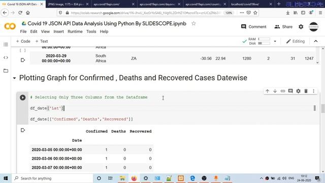
Task: Open the Help menu
Action: pos(104,32)
